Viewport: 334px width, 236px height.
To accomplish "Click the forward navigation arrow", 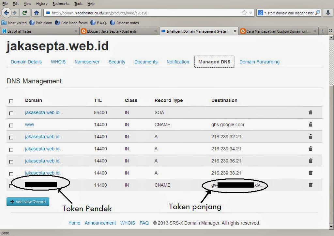I will pyautogui.click(x=15, y=13).
